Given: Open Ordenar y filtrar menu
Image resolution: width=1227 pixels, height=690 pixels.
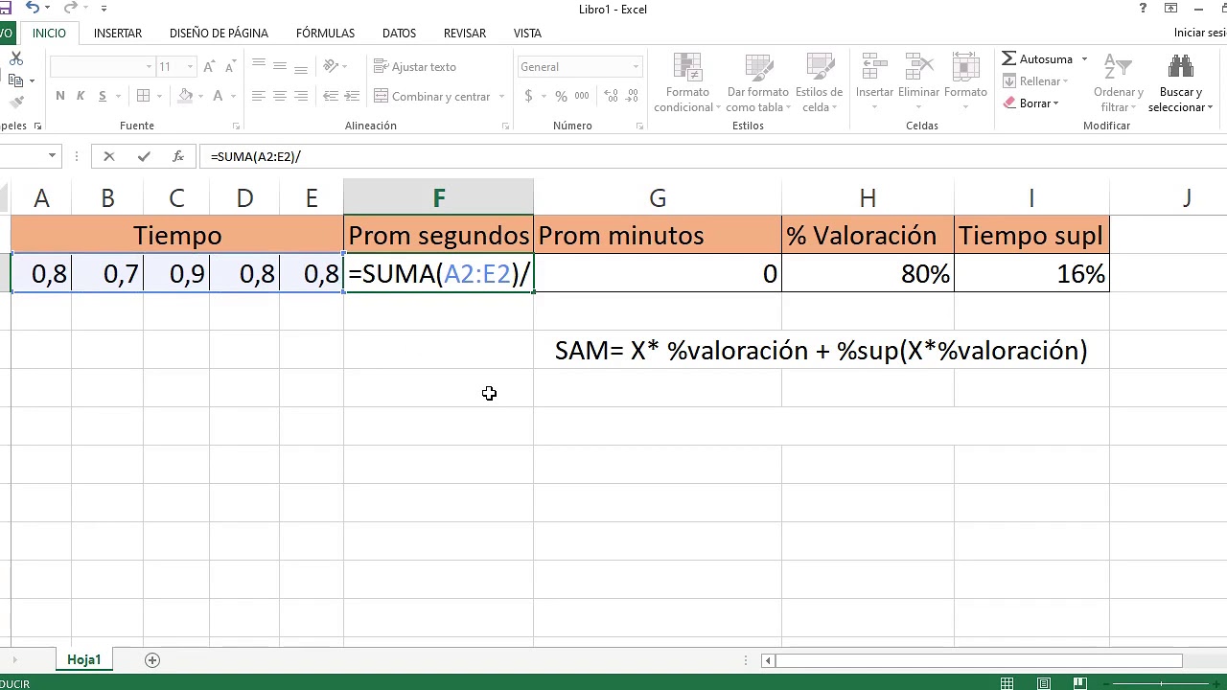Looking at the screenshot, I should tap(1119, 83).
